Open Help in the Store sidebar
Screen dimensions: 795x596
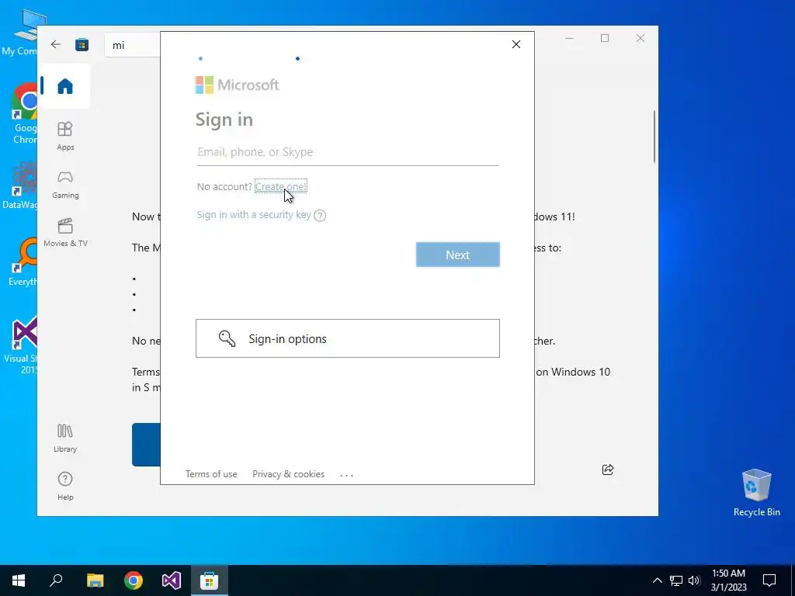click(65, 486)
